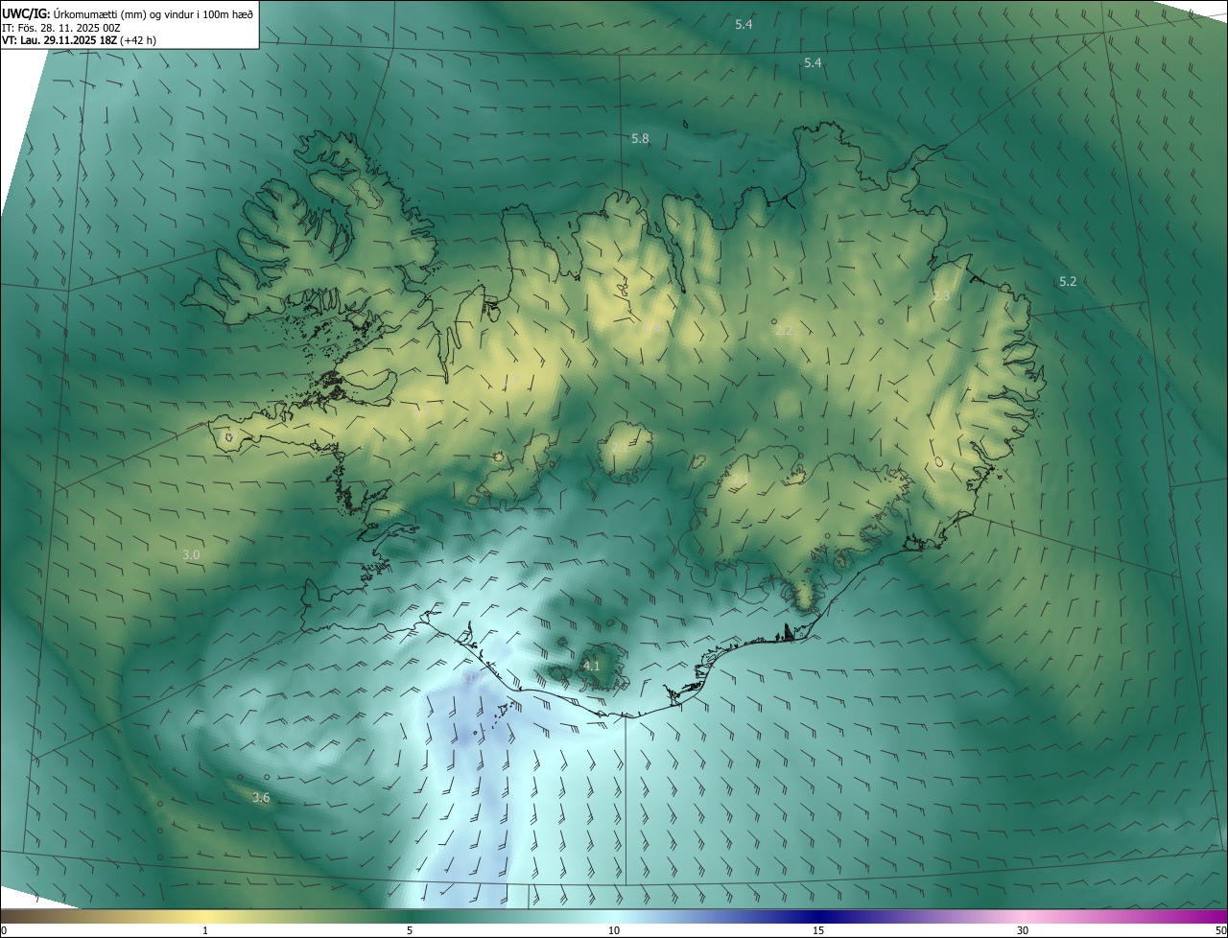Viewport: 1228px width, 938px height.
Task: Click the 2.2 value label in the northeast highlands
Action: (x=784, y=331)
